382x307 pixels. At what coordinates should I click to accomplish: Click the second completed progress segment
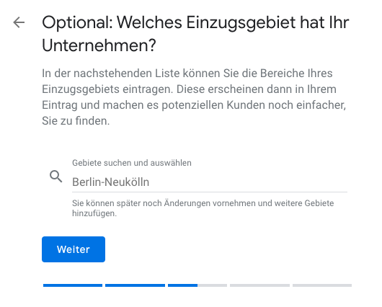tap(135, 285)
